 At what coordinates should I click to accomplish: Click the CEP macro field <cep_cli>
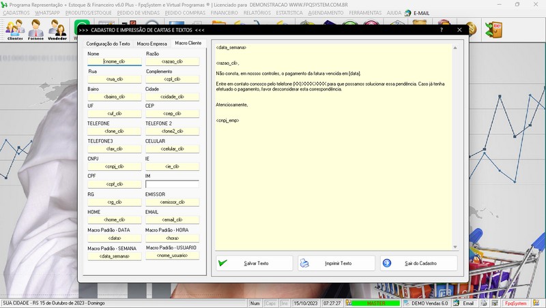click(173, 114)
